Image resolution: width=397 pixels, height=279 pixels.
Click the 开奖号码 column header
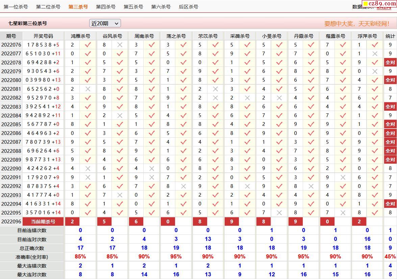point(43,36)
